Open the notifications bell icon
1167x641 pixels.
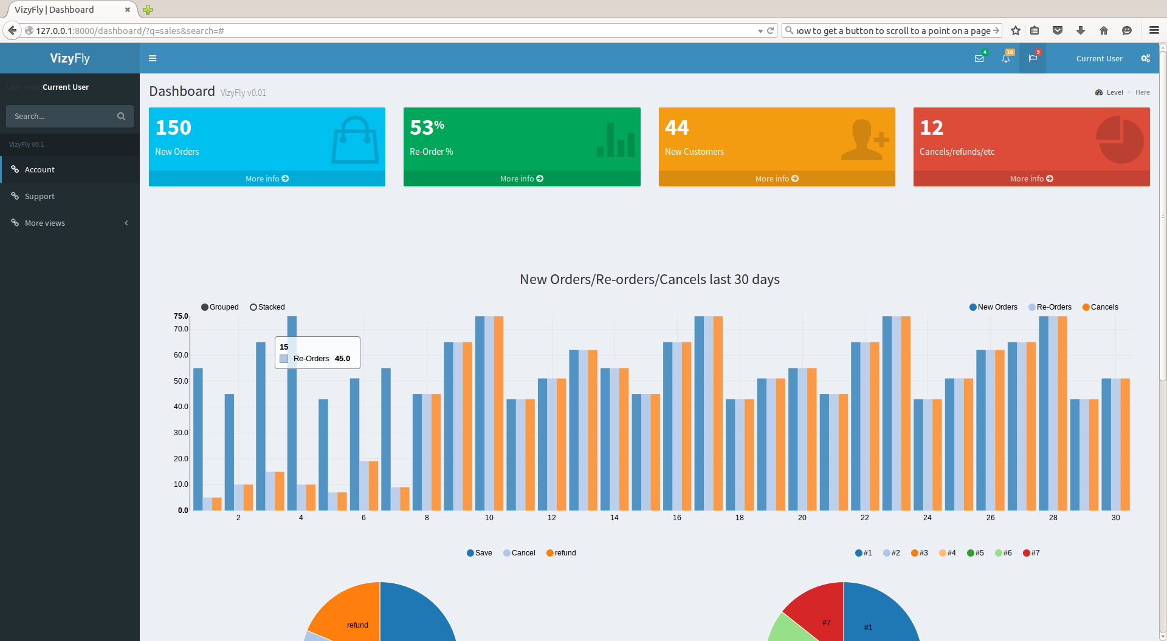[x=1006, y=58]
